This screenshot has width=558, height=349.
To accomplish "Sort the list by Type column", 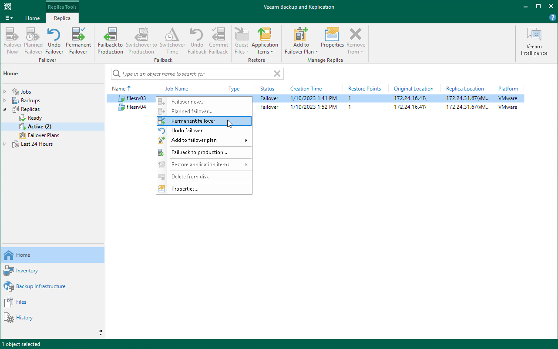I will point(234,89).
